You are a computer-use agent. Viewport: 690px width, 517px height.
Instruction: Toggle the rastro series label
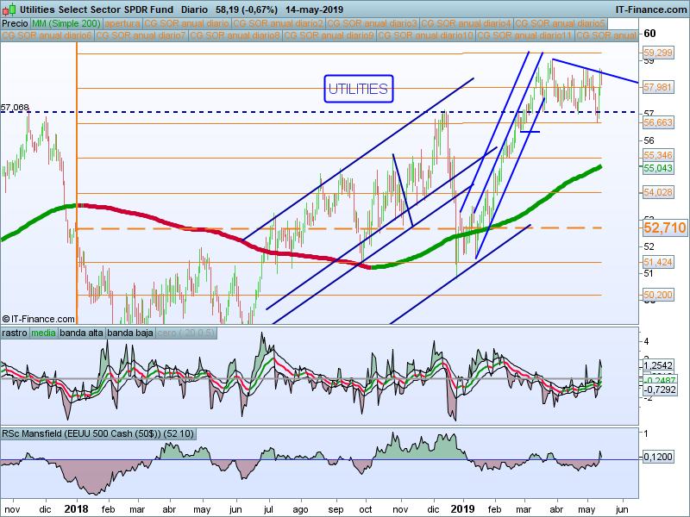[x=15, y=333]
